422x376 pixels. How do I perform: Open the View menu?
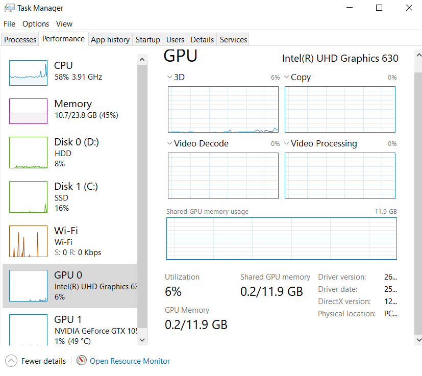[x=64, y=24]
